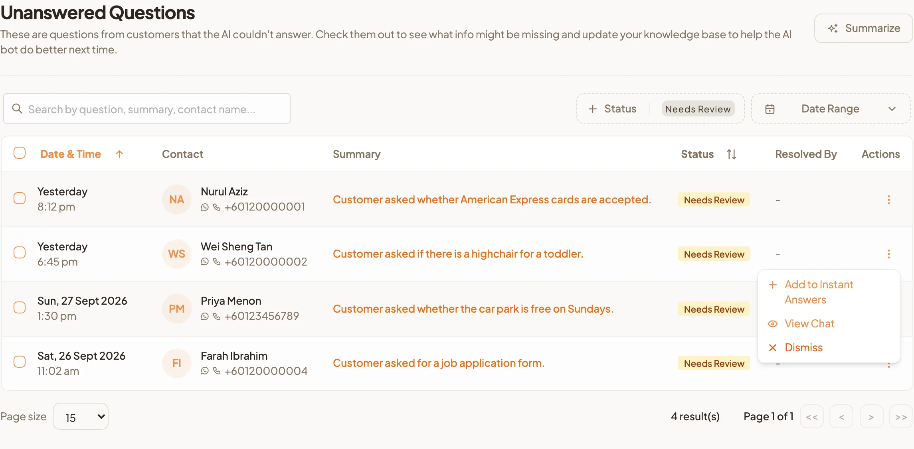
Task: Open actions menu for Nurul Aziz row
Action: click(x=888, y=200)
